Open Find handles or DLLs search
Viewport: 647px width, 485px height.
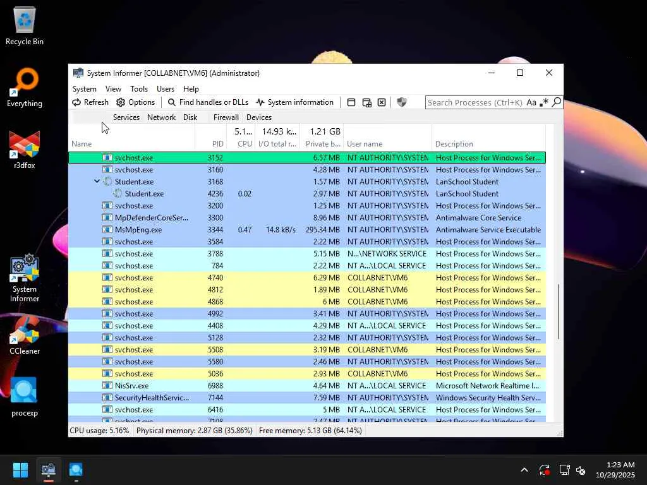(208, 102)
